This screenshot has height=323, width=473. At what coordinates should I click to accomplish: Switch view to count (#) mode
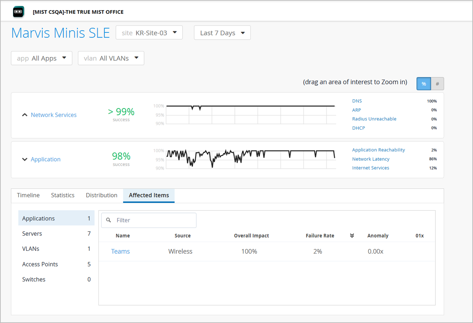437,84
